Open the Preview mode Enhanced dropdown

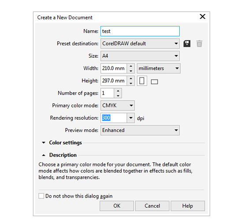click(140, 130)
